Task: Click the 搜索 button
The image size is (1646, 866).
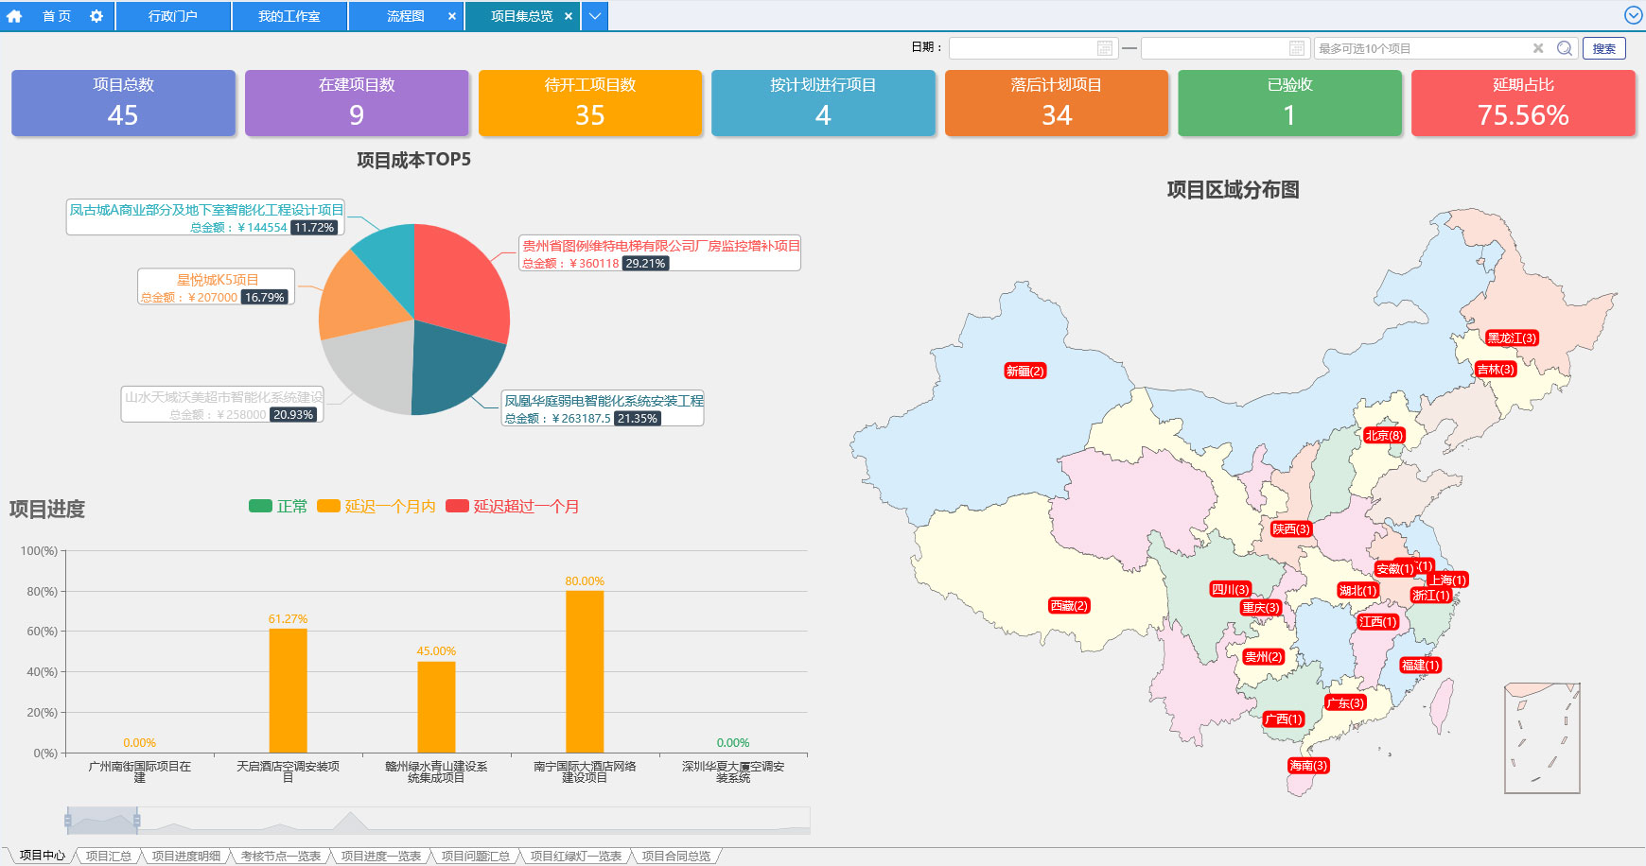Action: [1603, 48]
